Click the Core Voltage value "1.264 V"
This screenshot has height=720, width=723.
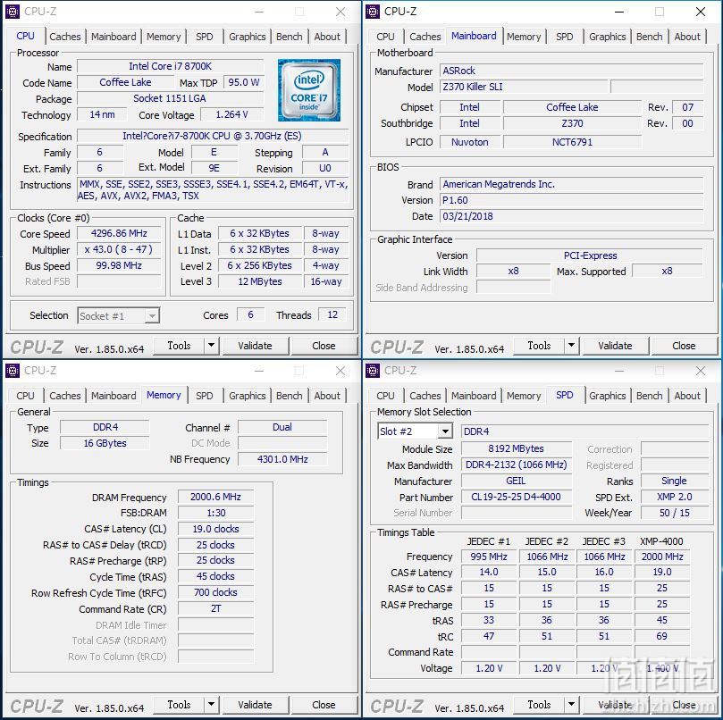coord(232,114)
